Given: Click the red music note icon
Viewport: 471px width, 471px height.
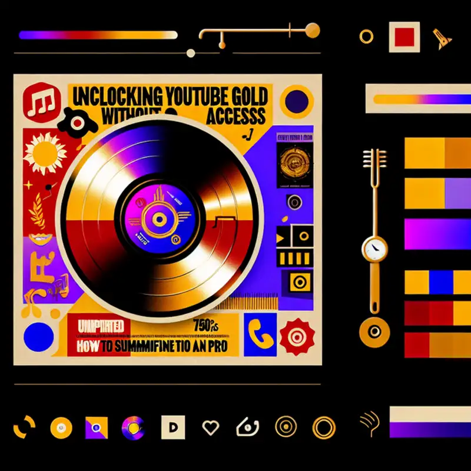Looking at the screenshot, I should (42, 102).
